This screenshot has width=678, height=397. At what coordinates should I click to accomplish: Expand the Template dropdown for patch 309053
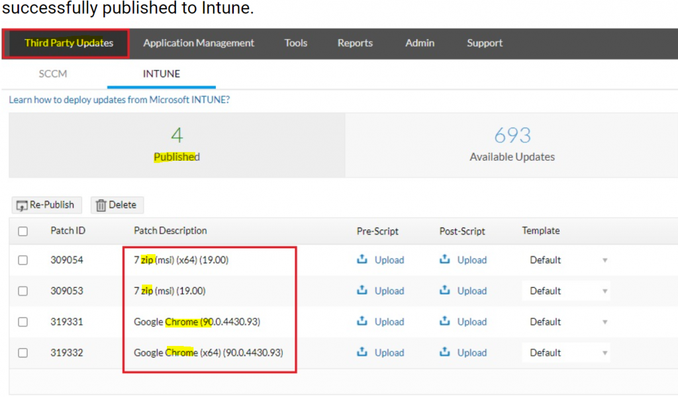pyautogui.click(x=567, y=290)
